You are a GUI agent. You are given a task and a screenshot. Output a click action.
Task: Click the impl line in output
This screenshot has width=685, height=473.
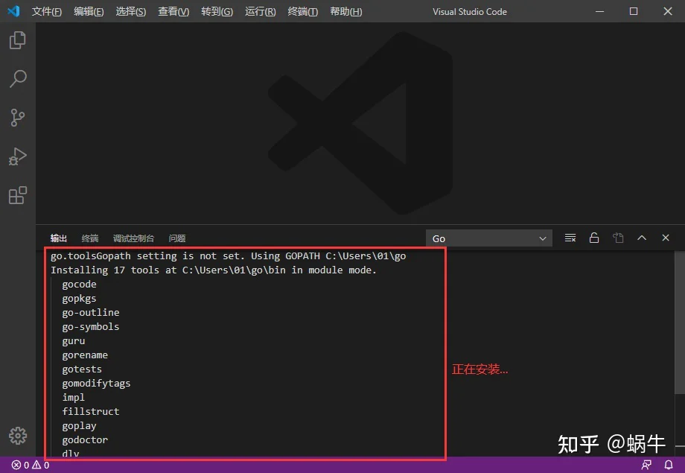[x=74, y=397]
